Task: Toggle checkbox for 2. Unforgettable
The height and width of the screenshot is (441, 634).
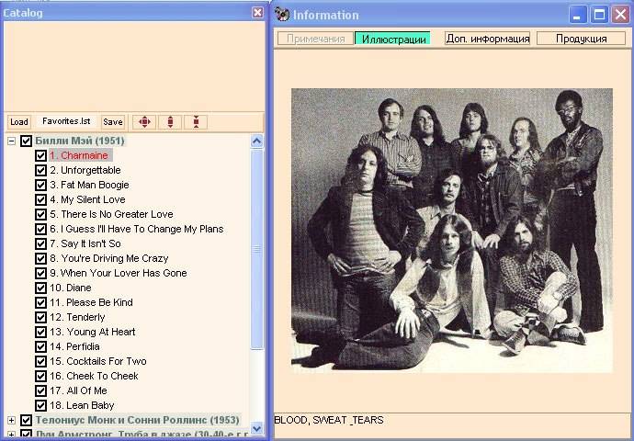Action: click(x=40, y=170)
